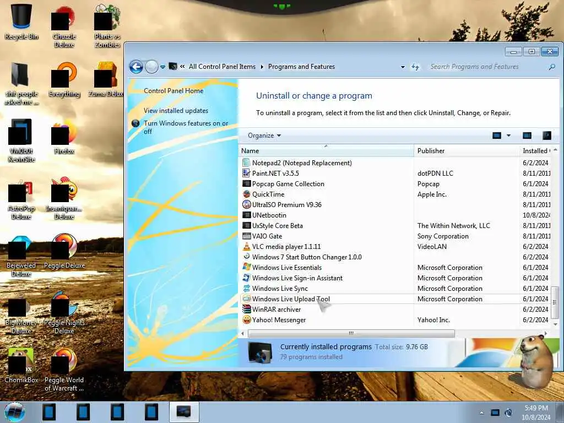Image resolution: width=564 pixels, height=423 pixels.
Task: Show hidden tray icons arrow
Action: click(x=481, y=413)
